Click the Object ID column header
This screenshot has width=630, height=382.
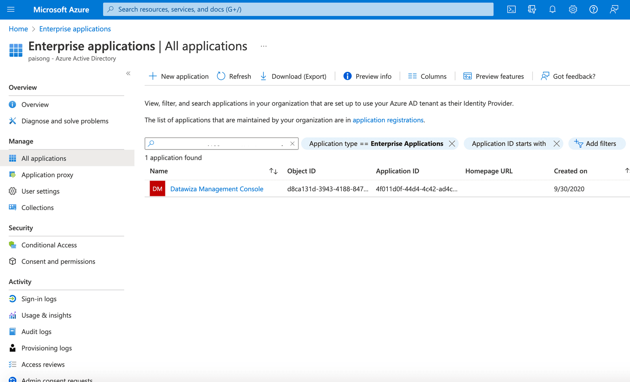tap(301, 171)
